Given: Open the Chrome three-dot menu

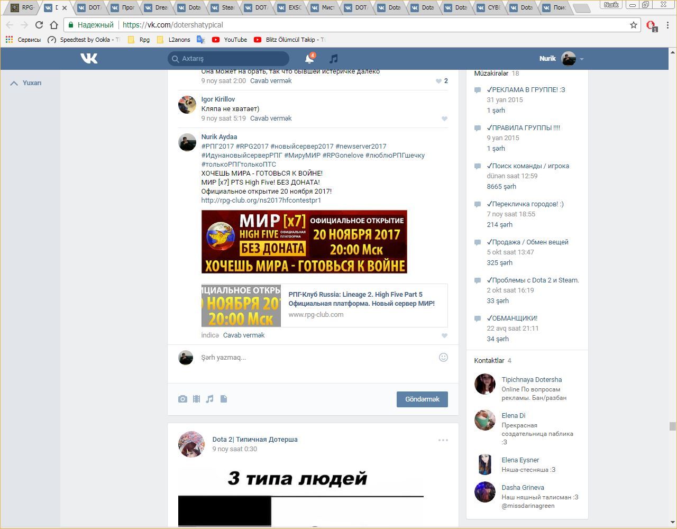Looking at the screenshot, I should (x=668, y=25).
